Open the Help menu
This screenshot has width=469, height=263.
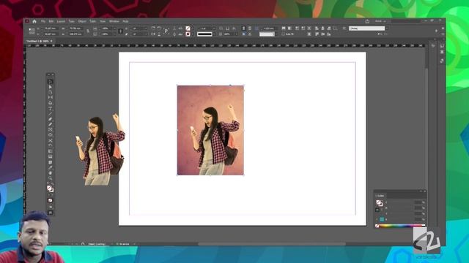click(125, 21)
